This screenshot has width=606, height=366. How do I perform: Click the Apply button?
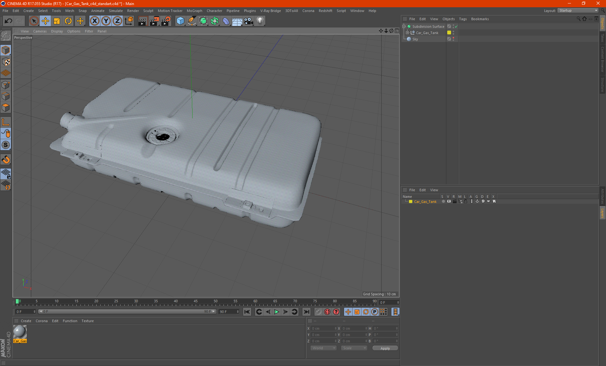click(x=385, y=348)
